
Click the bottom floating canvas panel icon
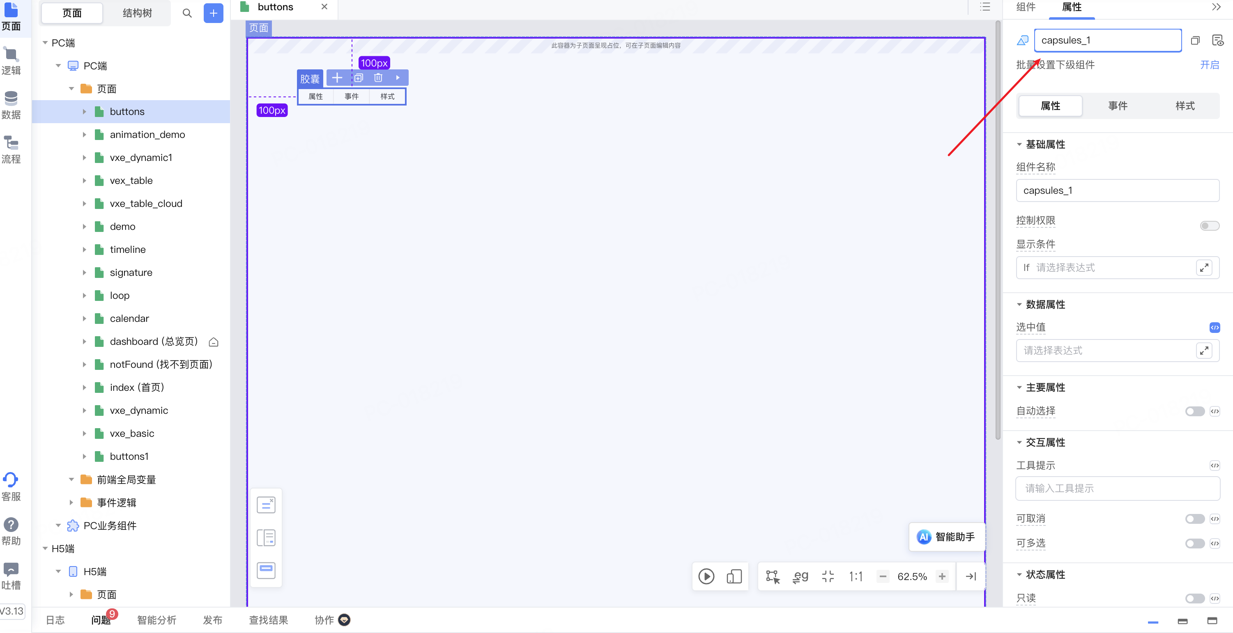point(266,570)
